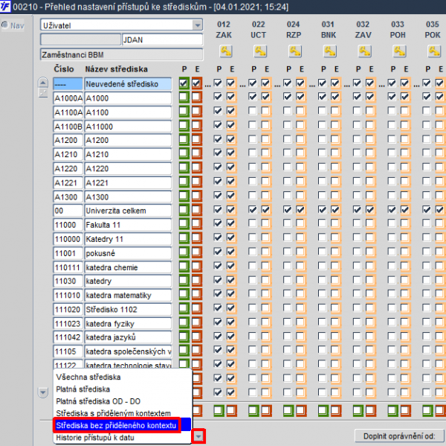Click the small icon below scroll-up arrow

point(43,93)
